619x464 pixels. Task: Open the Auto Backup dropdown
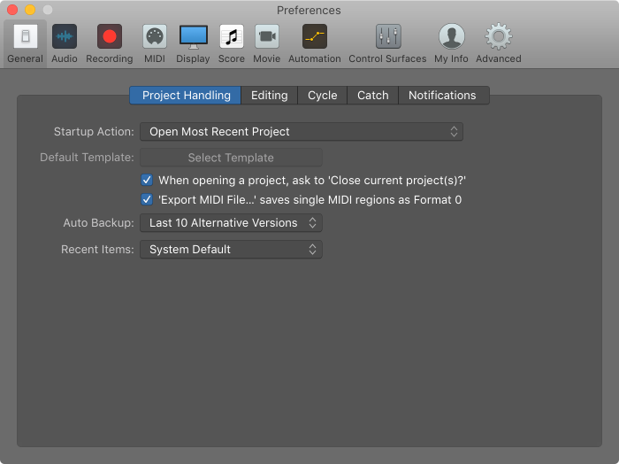231,223
